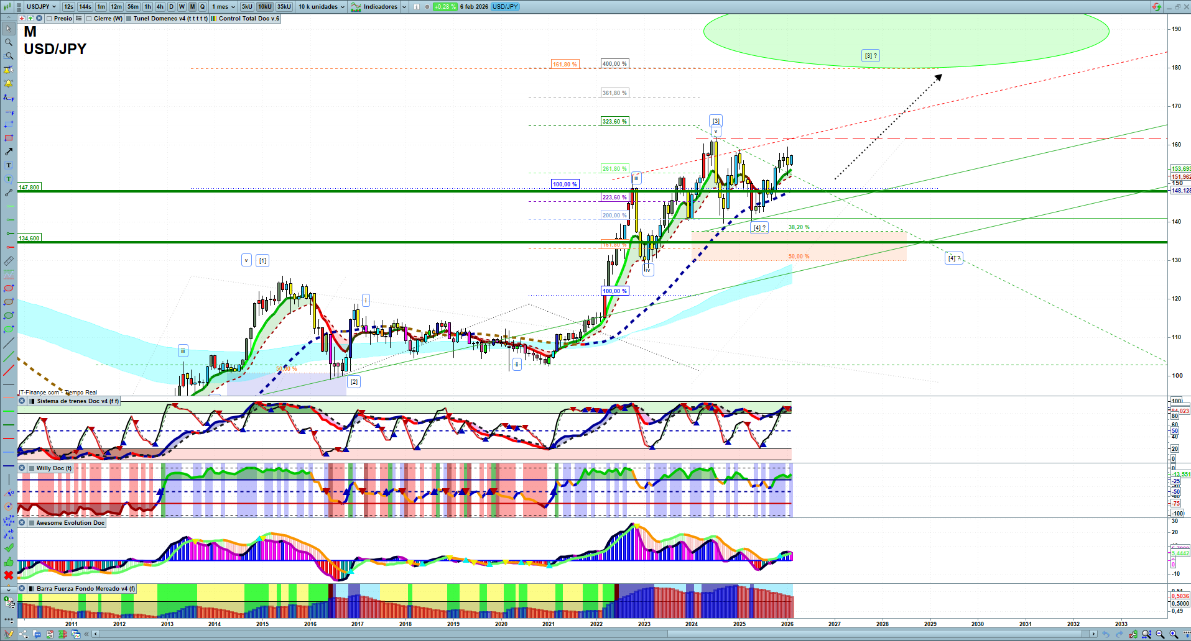Click the zoom out magnifier in bottom bar
The width and height of the screenshot is (1191, 641).
[1160, 634]
